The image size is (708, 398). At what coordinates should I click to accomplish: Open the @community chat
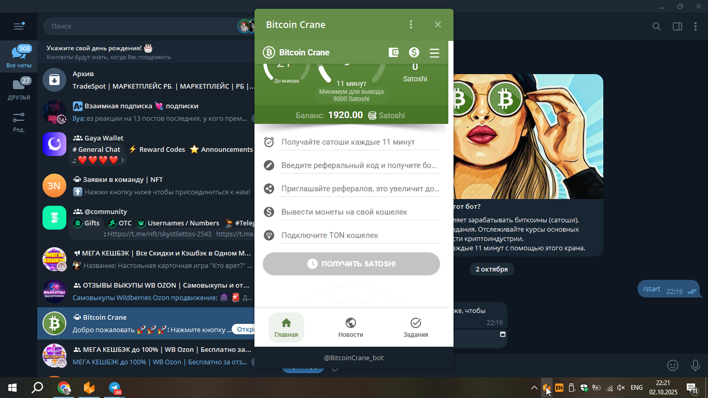coord(146,222)
